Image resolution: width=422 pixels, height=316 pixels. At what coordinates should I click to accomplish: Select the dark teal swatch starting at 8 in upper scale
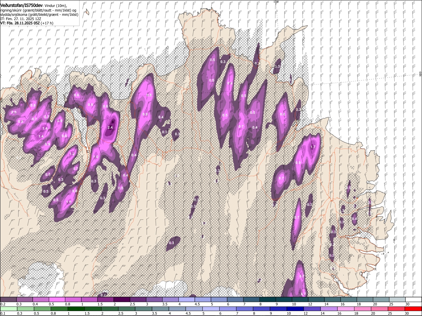click(267, 300)
